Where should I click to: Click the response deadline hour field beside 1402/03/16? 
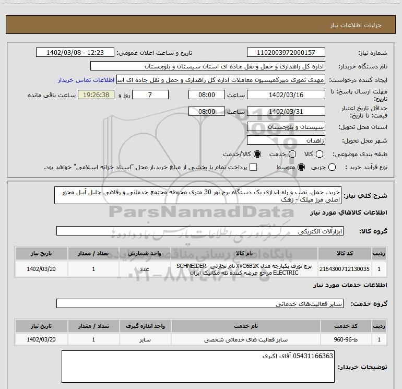click(x=207, y=95)
